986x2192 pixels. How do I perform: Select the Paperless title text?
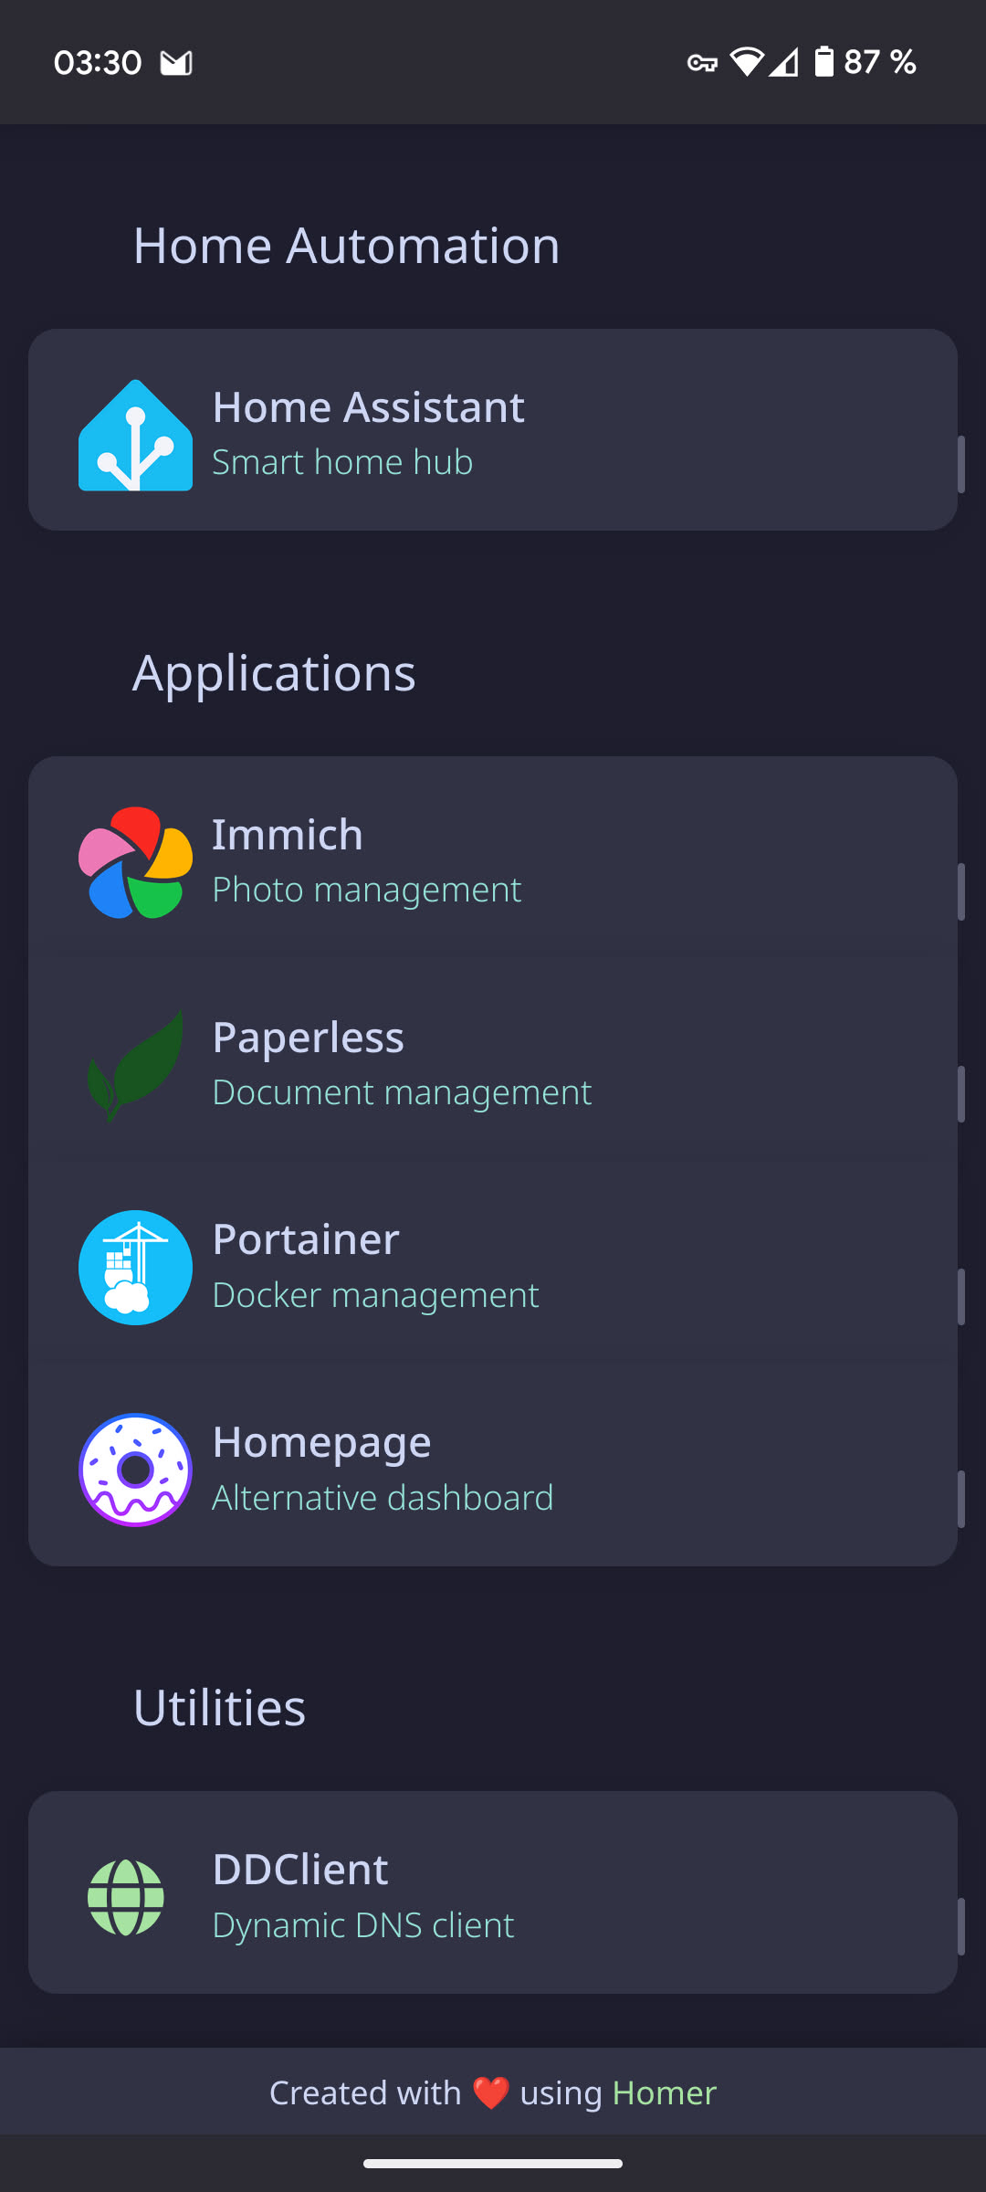click(x=308, y=1038)
